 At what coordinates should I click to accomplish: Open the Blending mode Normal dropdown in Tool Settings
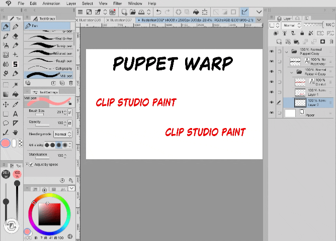point(63,134)
